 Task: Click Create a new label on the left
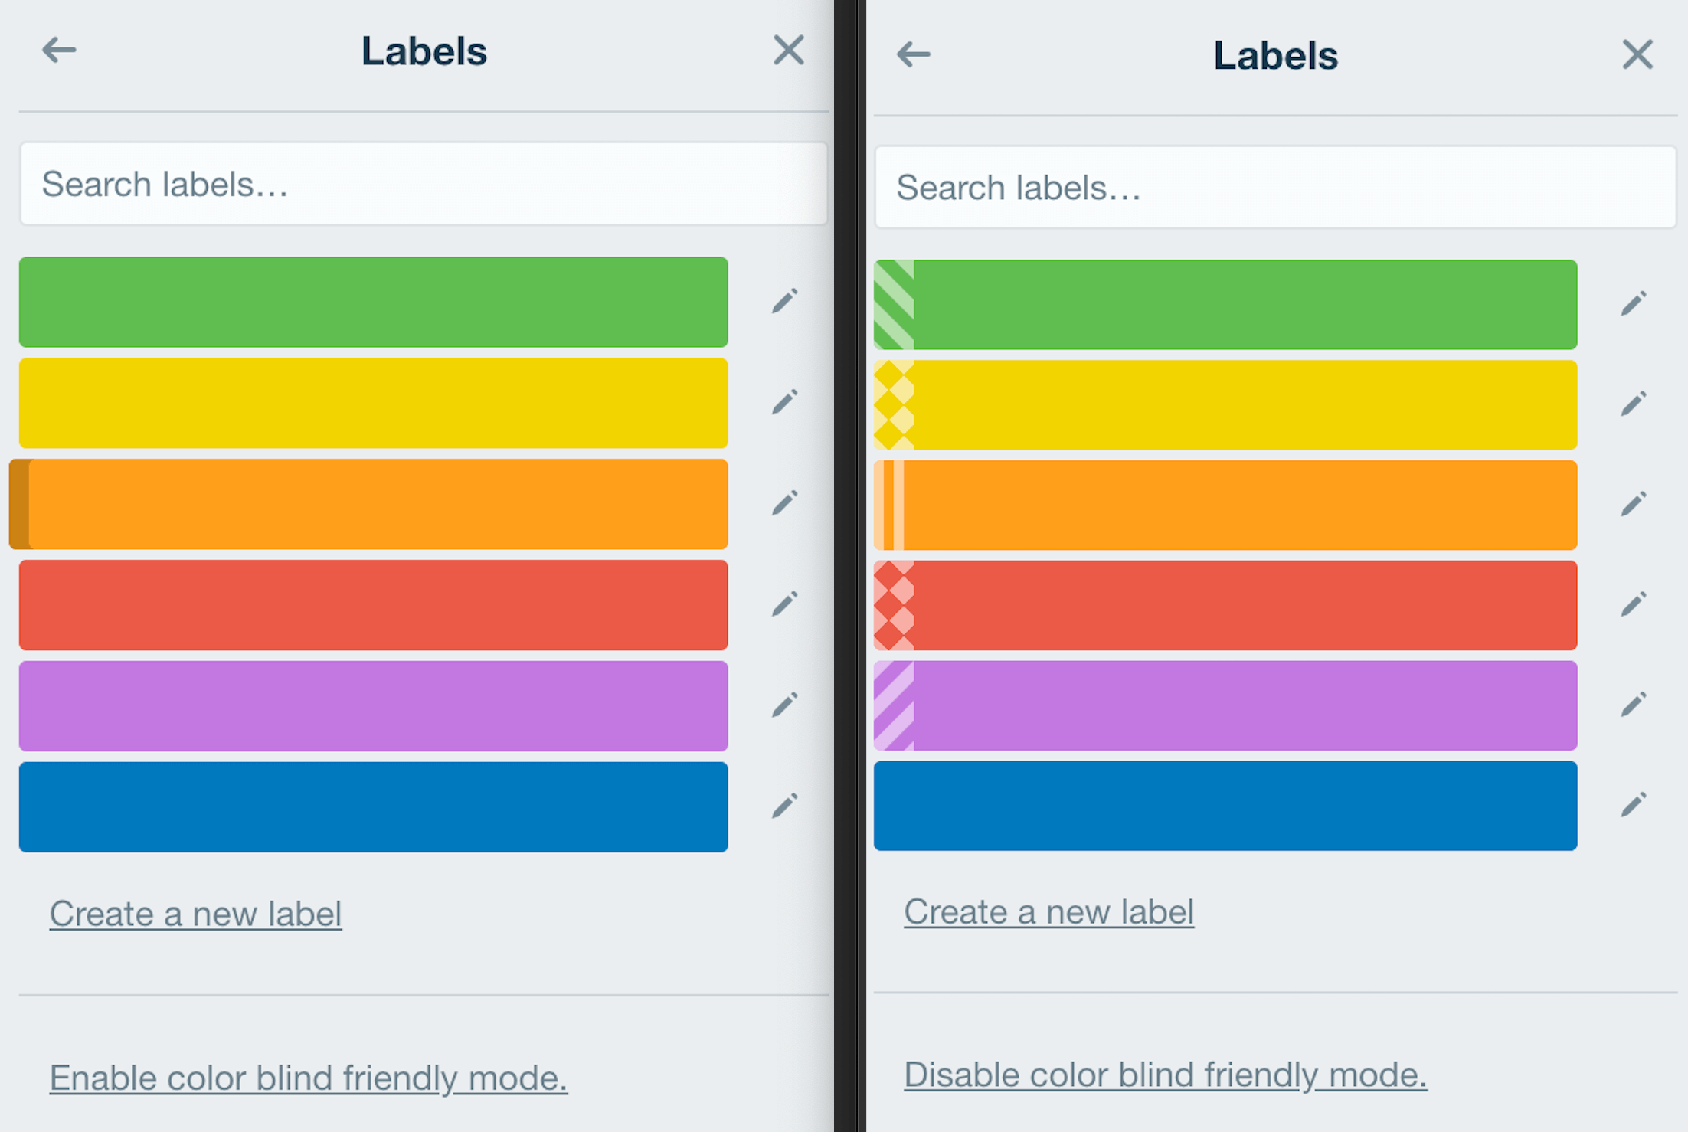[195, 913]
